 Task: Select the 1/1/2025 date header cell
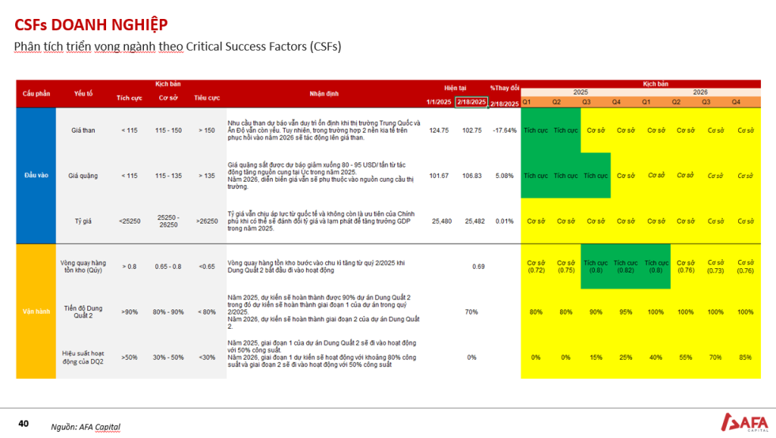coord(439,102)
